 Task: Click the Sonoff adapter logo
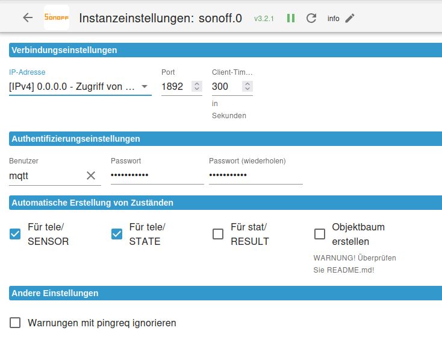pos(57,17)
